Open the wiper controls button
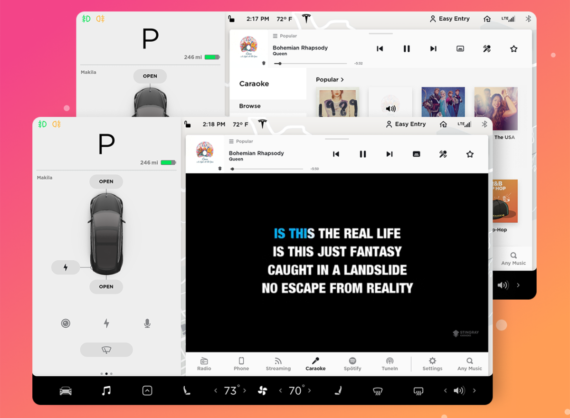Image resolution: width=570 pixels, height=418 pixels. (106, 350)
